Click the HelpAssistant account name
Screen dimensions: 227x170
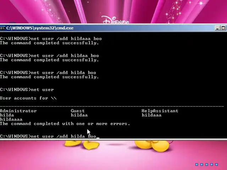click(160, 111)
